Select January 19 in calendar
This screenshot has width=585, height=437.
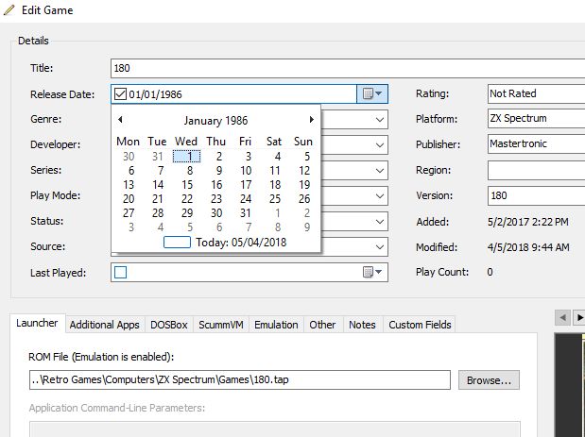coord(304,185)
